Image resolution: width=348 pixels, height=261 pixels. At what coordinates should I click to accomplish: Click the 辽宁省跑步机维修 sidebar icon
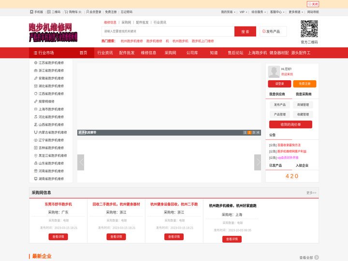click(35, 140)
